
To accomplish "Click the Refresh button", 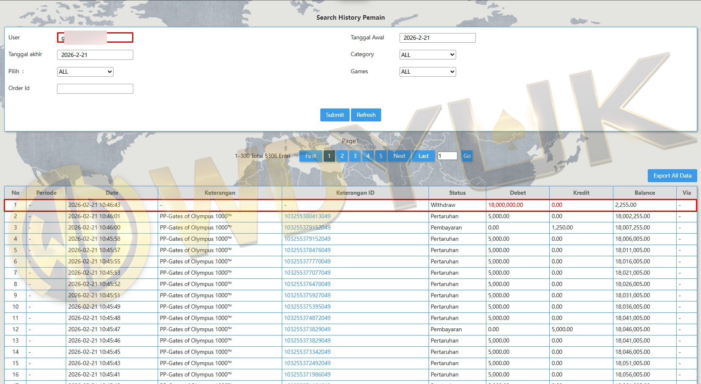I will pos(366,115).
